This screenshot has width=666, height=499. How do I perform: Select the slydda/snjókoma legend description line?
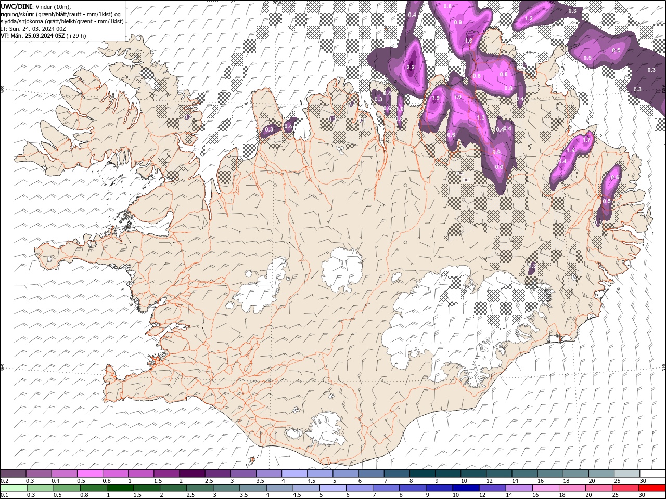(x=62, y=21)
